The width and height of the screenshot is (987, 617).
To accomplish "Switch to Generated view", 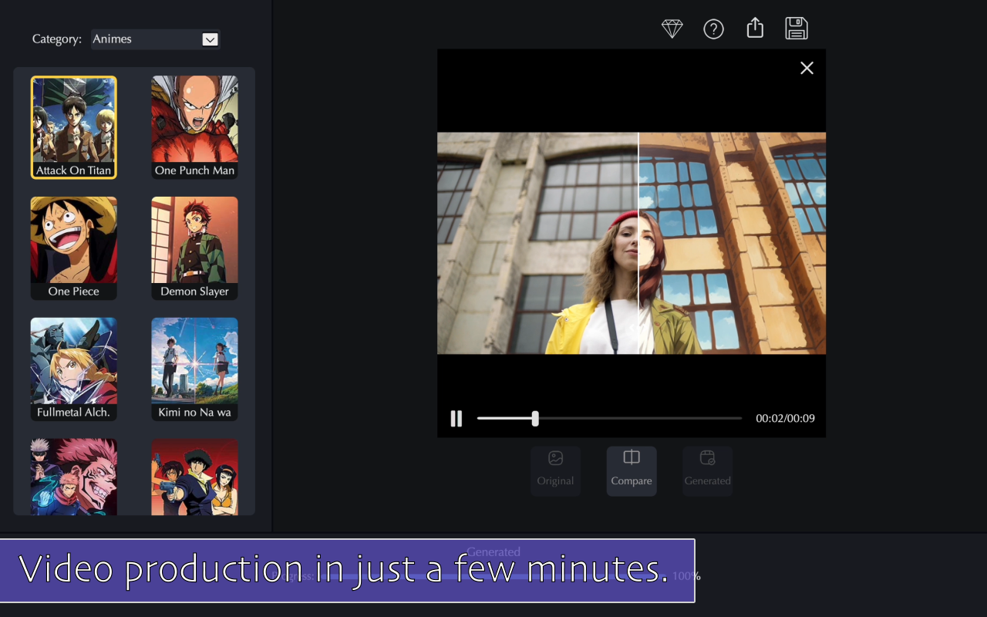I will (x=707, y=470).
